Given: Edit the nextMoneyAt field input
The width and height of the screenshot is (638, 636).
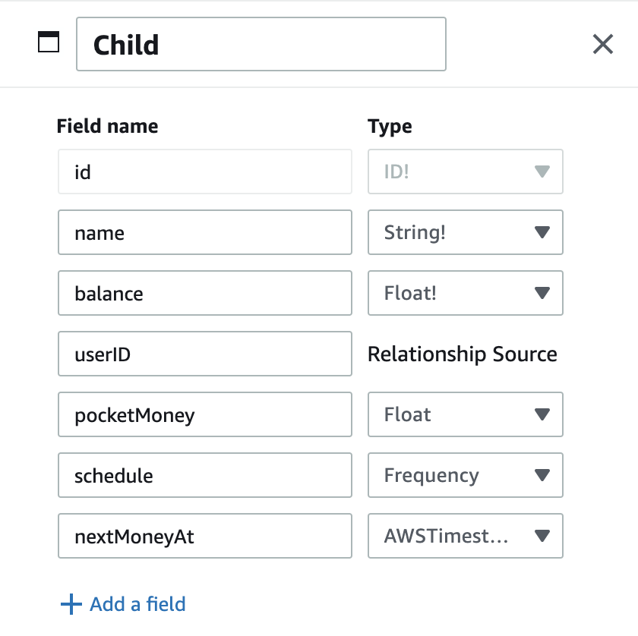Looking at the screenshot, I should pos(205,536).
